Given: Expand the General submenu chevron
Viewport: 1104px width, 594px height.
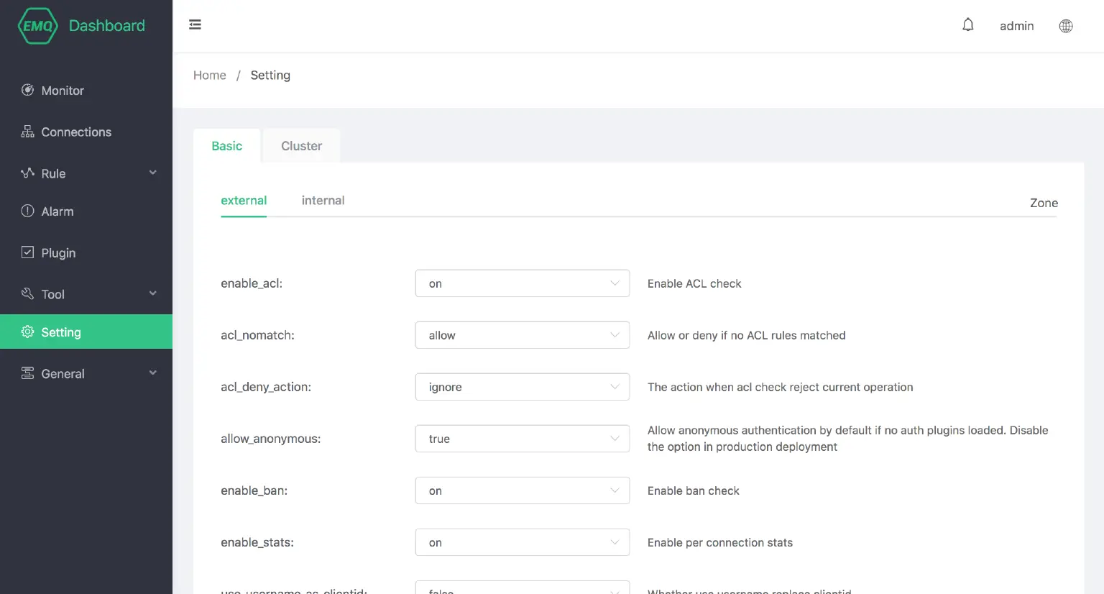Looking at the screenshot, I should click(152, 373).
